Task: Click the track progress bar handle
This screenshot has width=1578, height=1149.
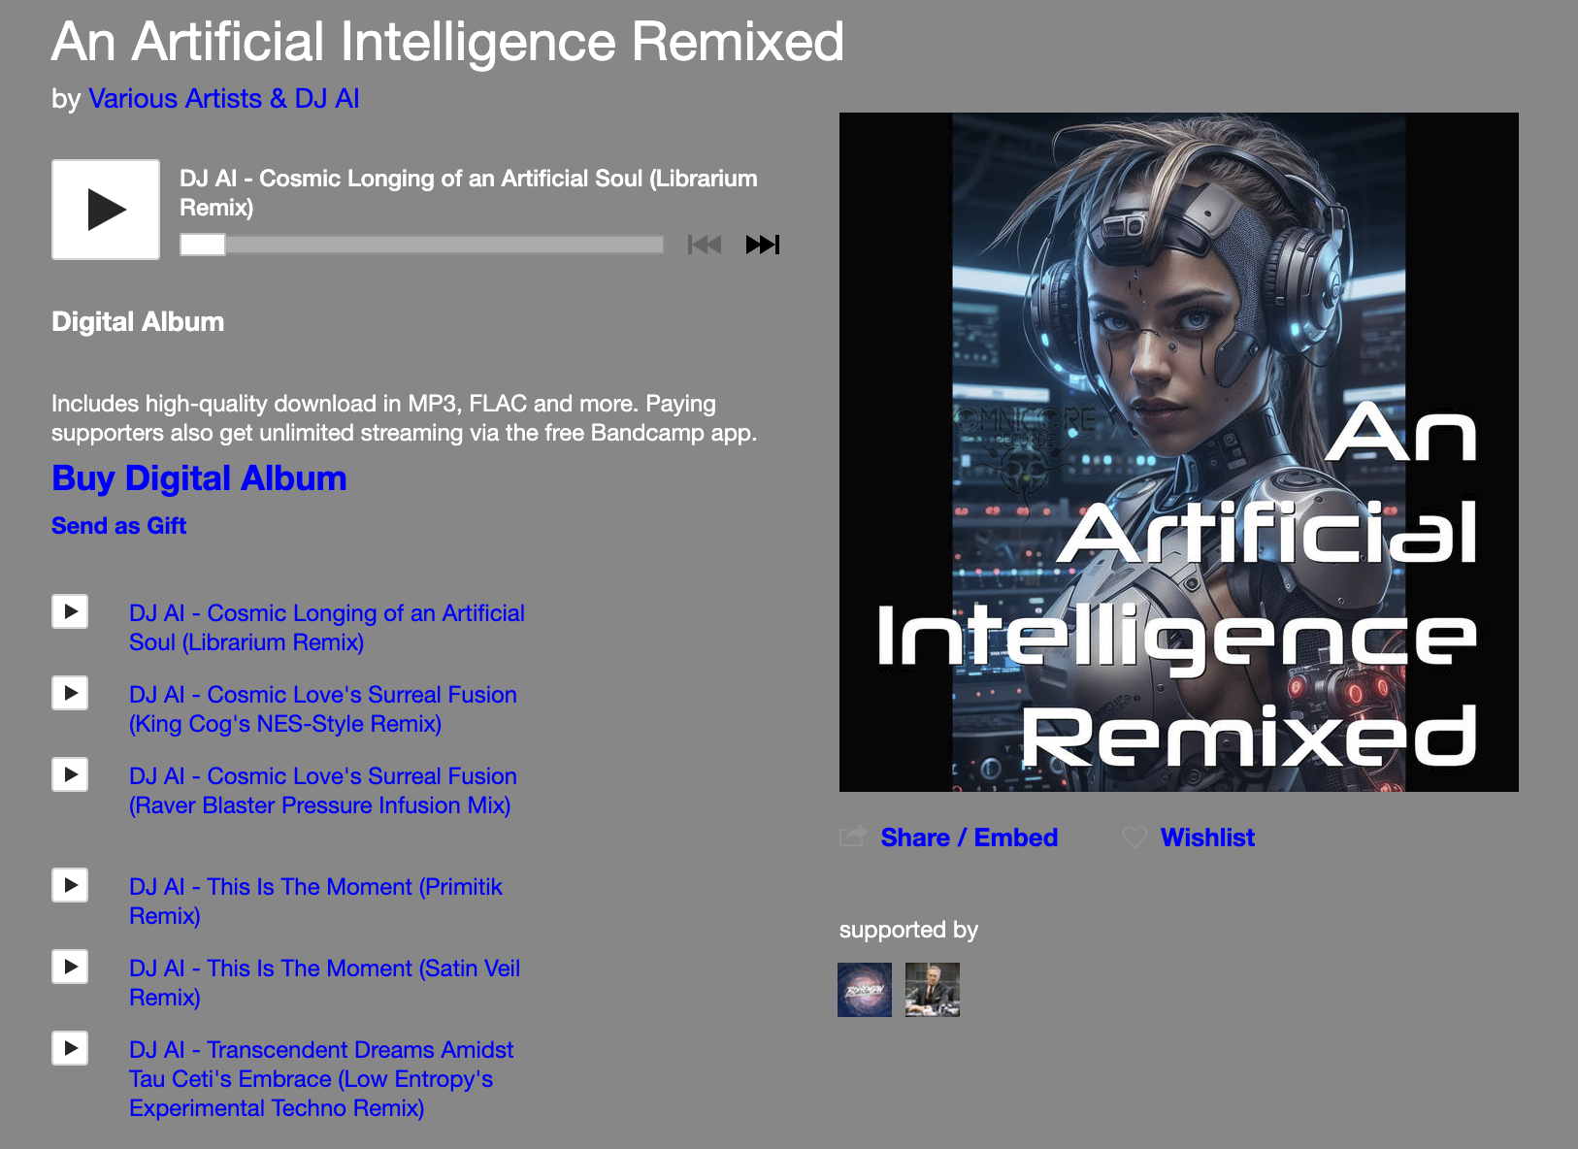Action: pos(203,245)
